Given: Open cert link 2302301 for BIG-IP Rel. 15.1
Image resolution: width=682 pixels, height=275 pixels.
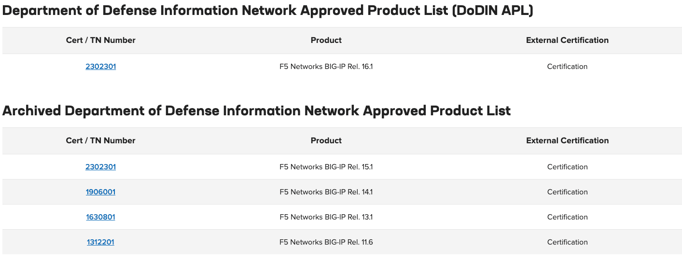Looking at the screenshot, I should click(100, 167).
